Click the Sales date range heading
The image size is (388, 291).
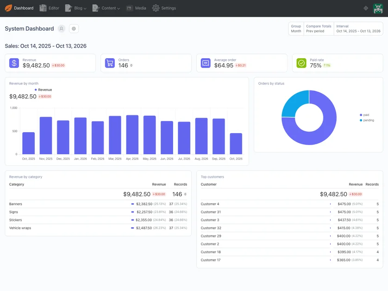click(45, 46)
